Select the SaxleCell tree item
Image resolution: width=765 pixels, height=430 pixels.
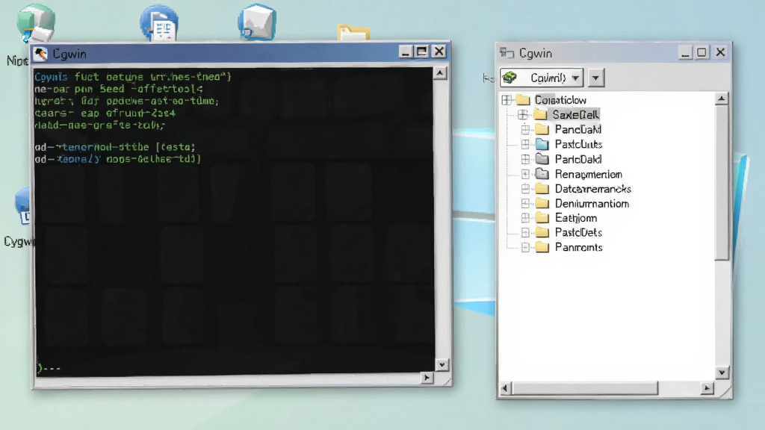click(x=575, y=114)
